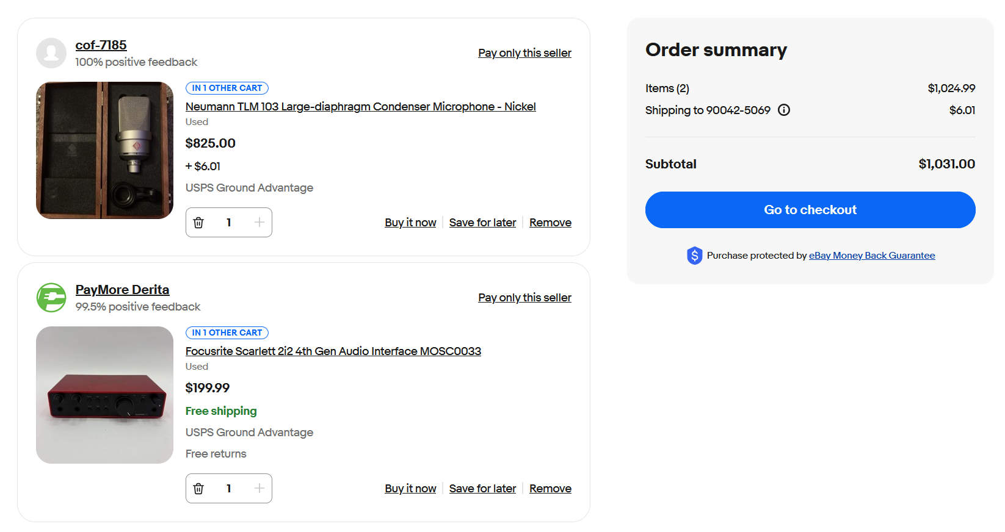Open Neumann TLM 103 listing title
Screen dimensions: 1005x532
tap(360, 107)
